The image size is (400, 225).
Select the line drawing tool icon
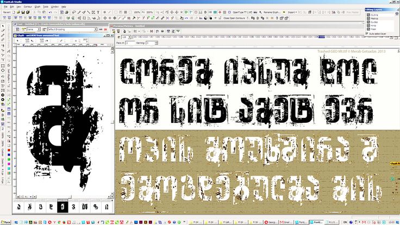click(89, 12)
